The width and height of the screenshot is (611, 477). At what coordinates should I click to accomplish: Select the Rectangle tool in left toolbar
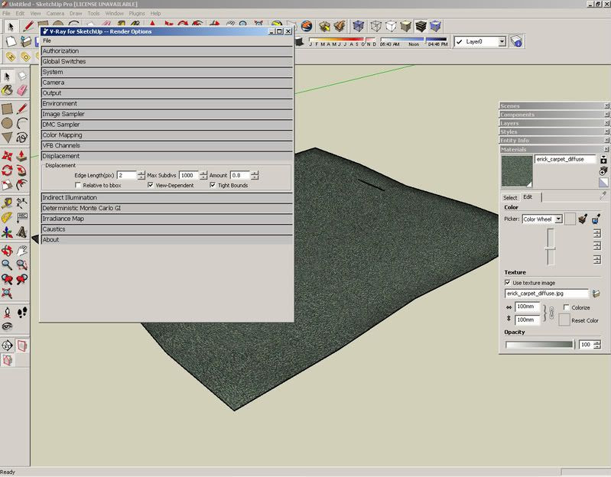[7, 109]
